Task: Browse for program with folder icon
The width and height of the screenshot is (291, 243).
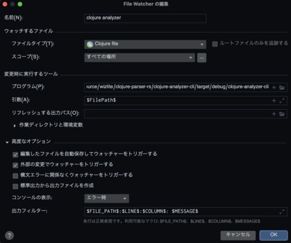Action: [282, 87]
